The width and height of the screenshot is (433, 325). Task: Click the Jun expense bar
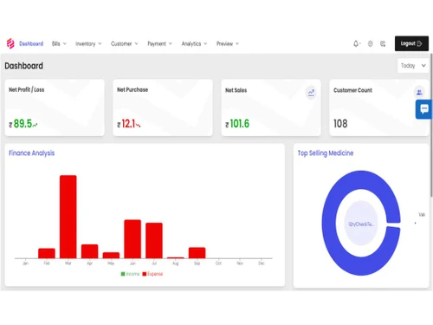(132, 239)
